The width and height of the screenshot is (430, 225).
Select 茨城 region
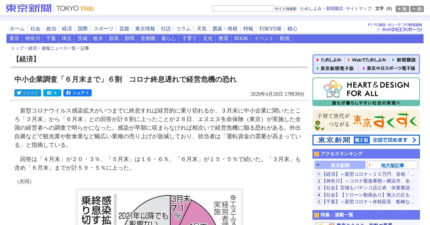point(82,39)
